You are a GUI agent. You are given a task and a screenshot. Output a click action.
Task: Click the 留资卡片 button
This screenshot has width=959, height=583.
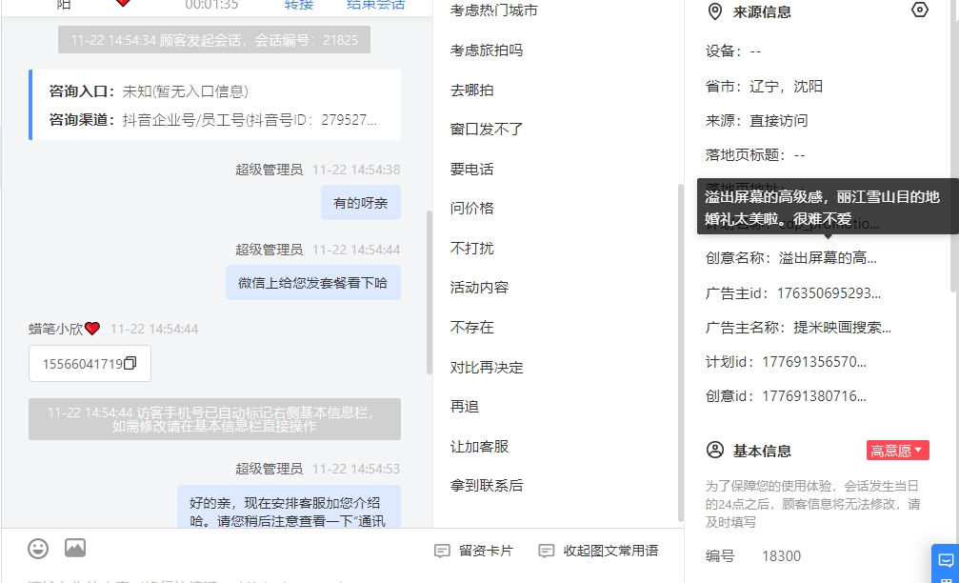click(x=473, y=551)
